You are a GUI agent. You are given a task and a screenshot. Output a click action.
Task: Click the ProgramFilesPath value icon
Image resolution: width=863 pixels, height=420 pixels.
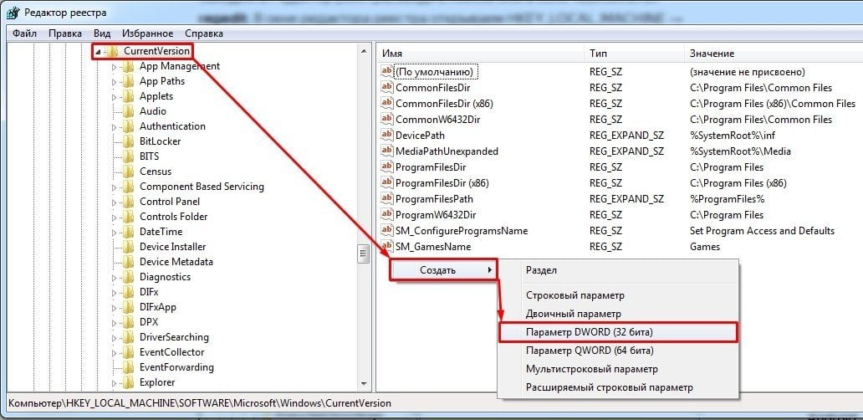coord(386,199)
